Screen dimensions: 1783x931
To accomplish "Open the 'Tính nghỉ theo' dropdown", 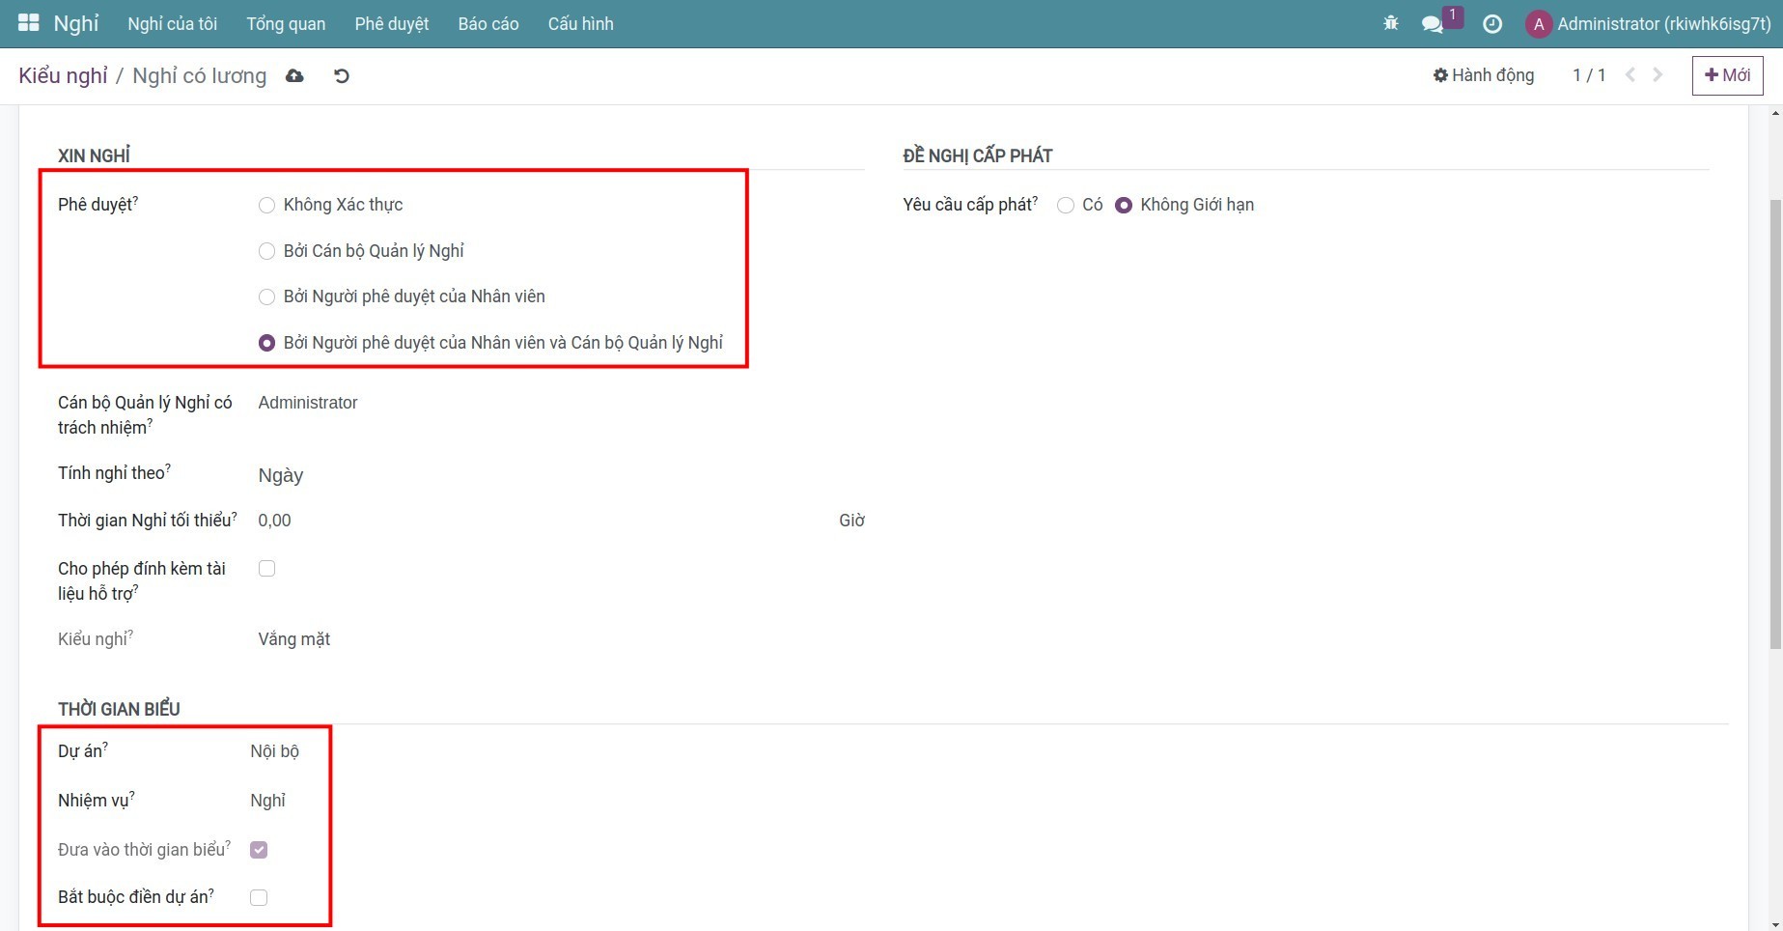I will 541,475.
